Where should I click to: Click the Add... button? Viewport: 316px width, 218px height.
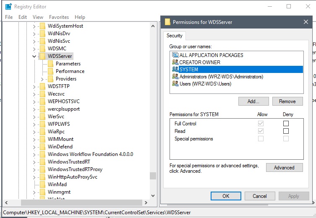pyautogui.click(x=253, y=101)
